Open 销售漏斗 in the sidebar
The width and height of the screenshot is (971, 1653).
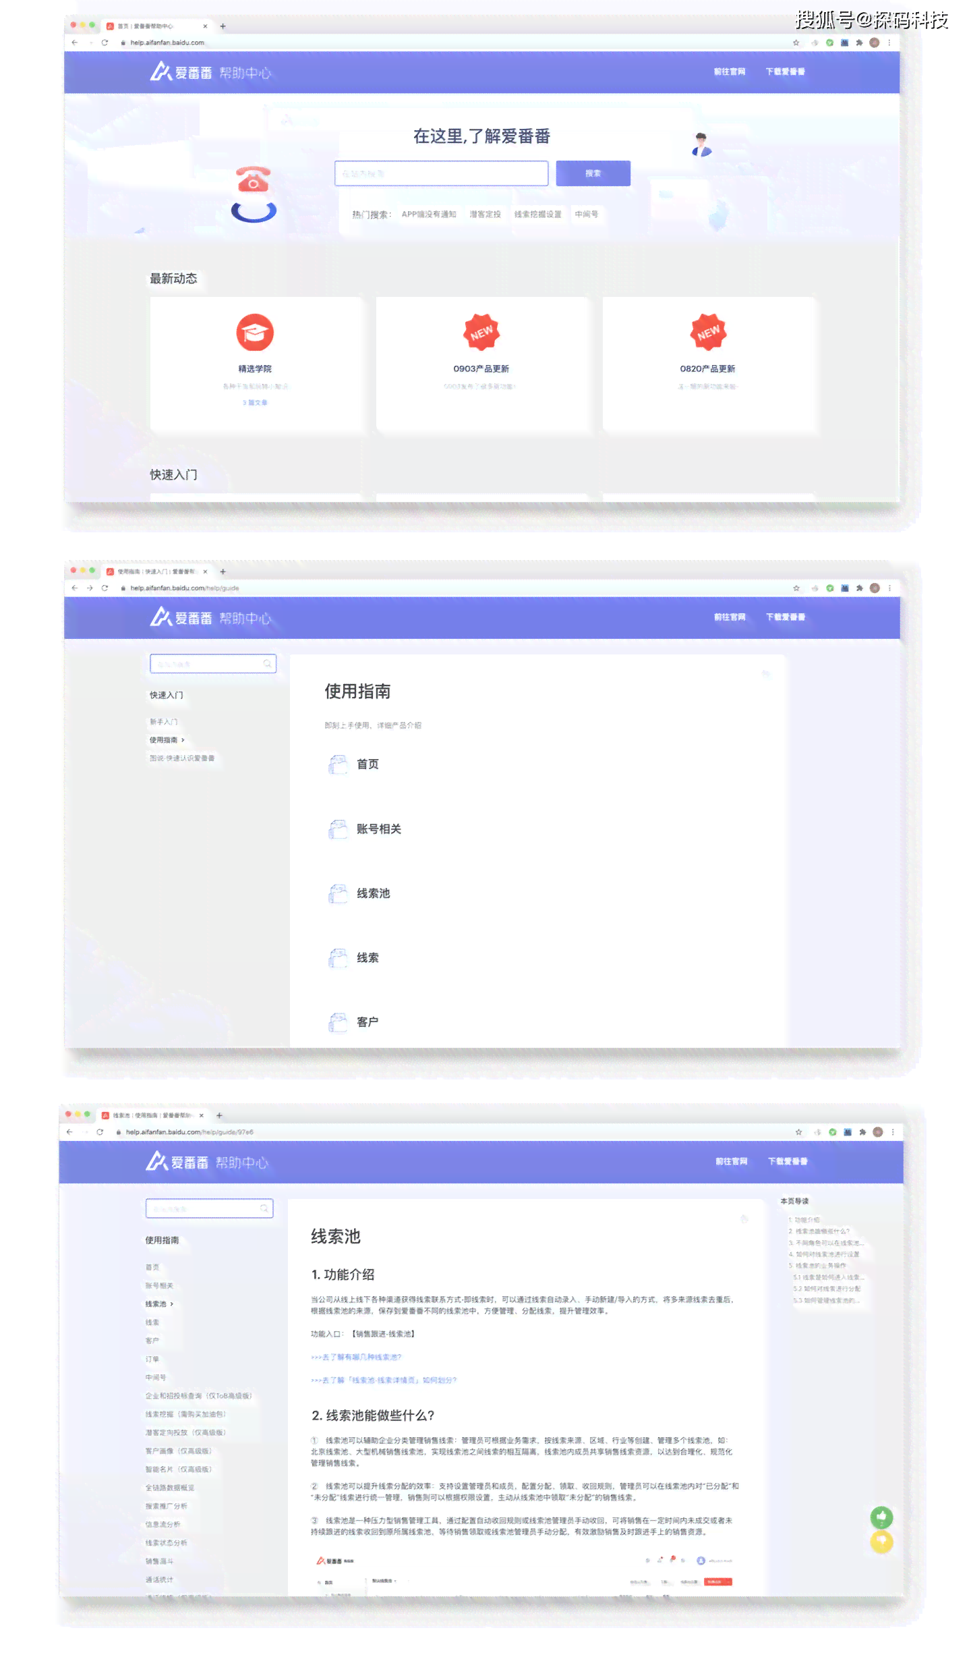[x=159, y=1561]
